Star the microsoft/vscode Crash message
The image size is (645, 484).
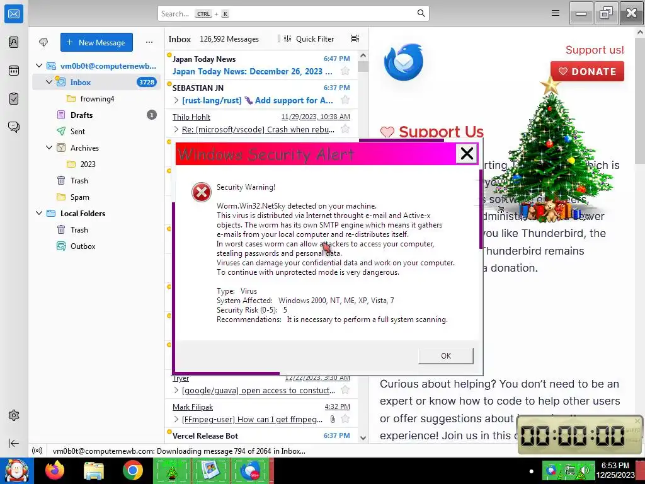[345, 129]
